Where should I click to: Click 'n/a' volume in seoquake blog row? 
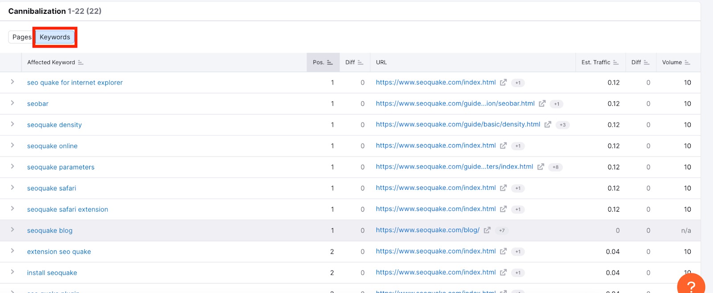coord(686,230)
